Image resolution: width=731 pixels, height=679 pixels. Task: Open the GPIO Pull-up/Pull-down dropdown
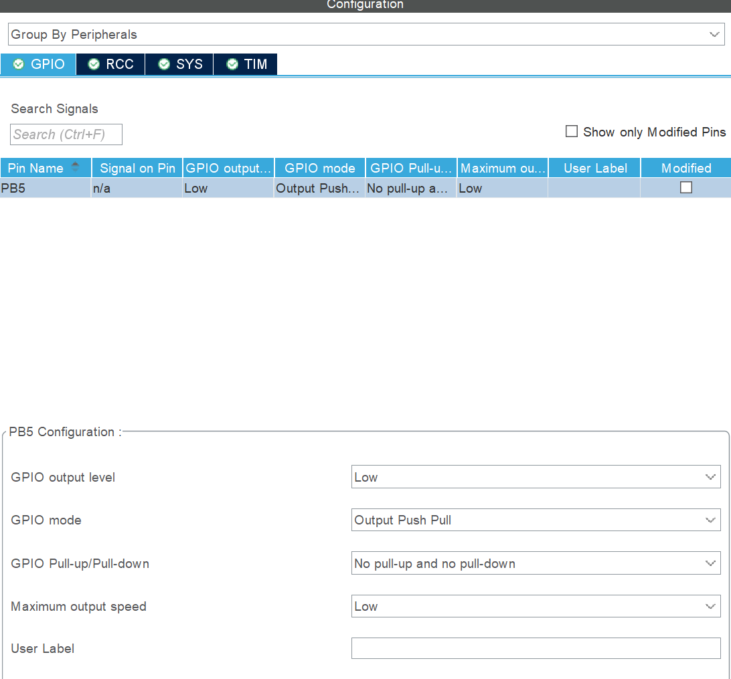(536, 563)
